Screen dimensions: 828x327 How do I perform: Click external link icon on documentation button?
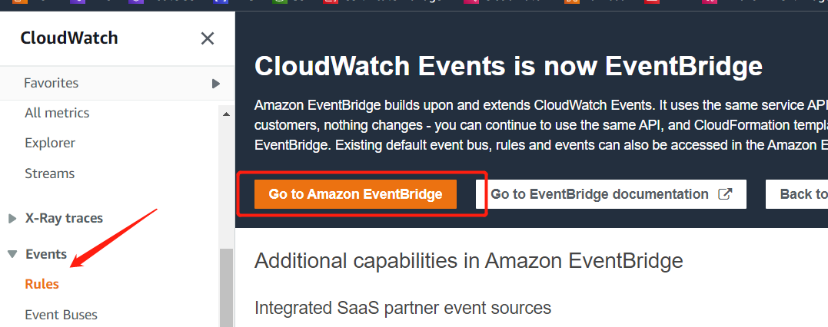tap(725, 194)
